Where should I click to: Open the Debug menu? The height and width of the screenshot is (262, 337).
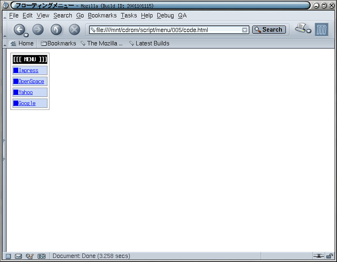[x=165, y=15]
